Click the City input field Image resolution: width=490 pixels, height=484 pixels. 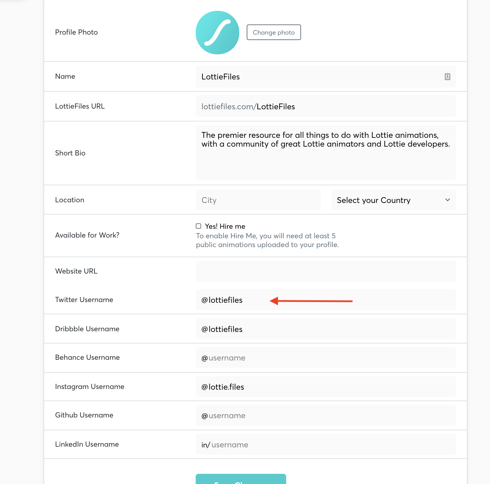(x=258, y=200)
